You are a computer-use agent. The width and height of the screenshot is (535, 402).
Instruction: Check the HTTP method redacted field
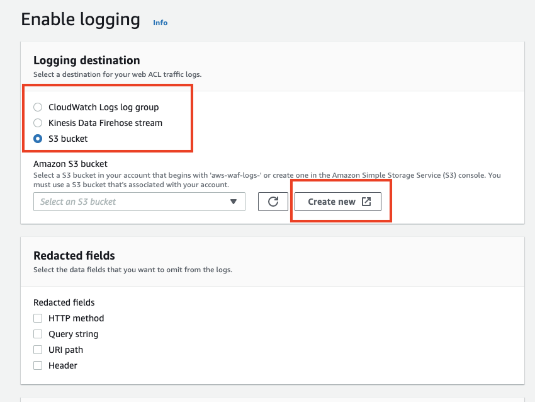pyautogui.click(x=38, y=318)
